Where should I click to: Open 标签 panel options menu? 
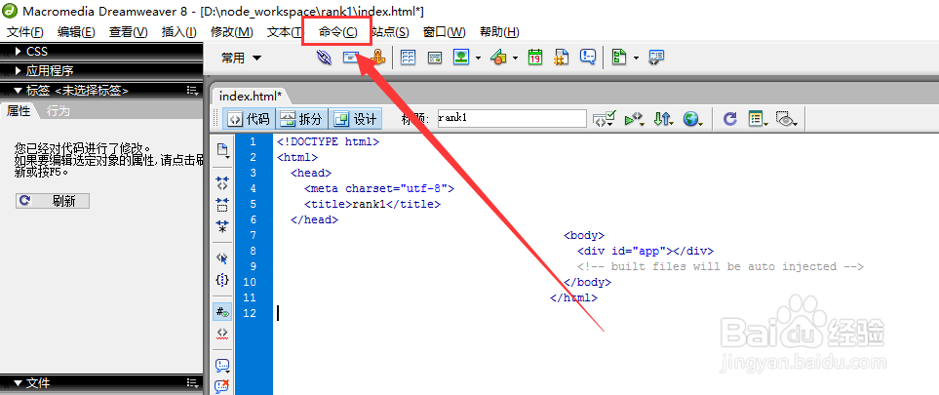(193, 90)
